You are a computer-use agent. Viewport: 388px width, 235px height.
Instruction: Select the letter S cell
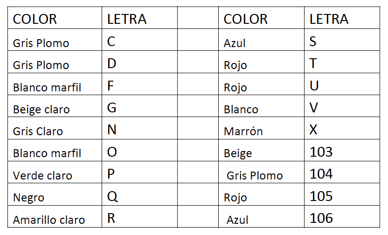(x=312, y=41)
